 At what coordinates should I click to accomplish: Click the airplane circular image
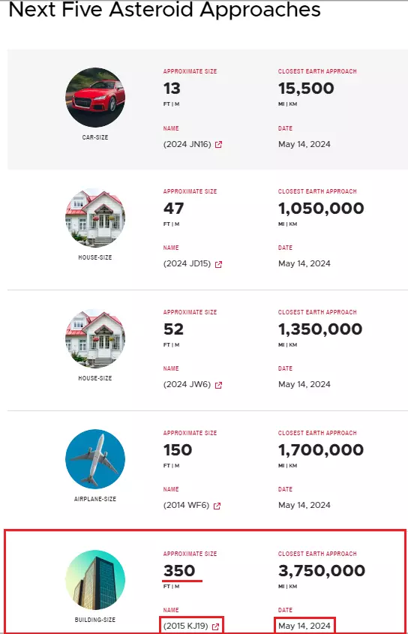coord(95,459)
